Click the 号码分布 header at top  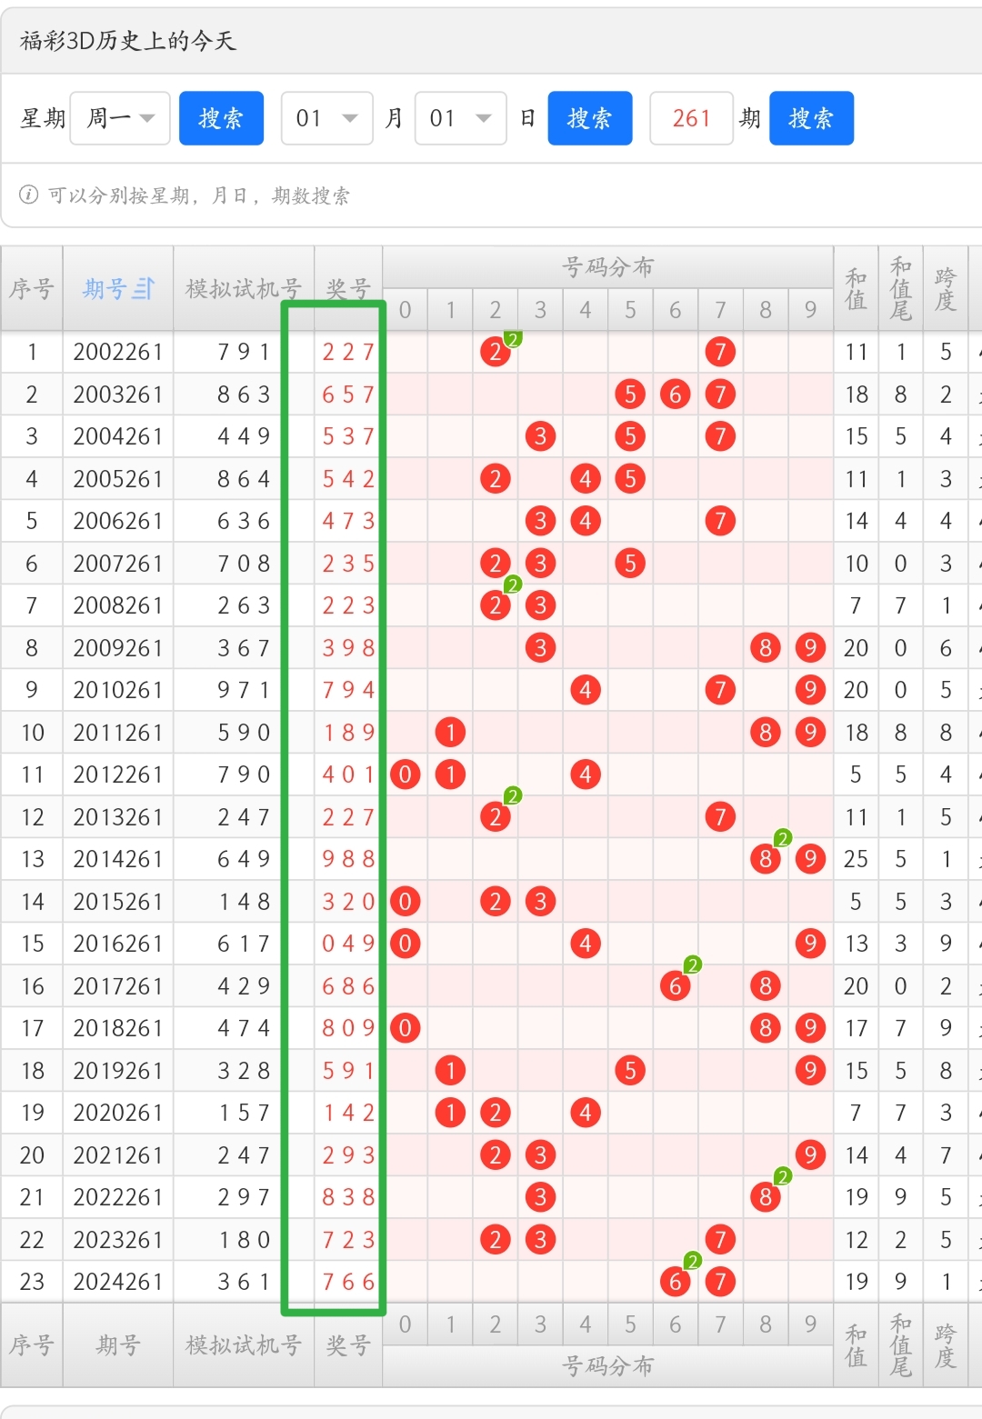pyautogui.click(x=608, y=267)
